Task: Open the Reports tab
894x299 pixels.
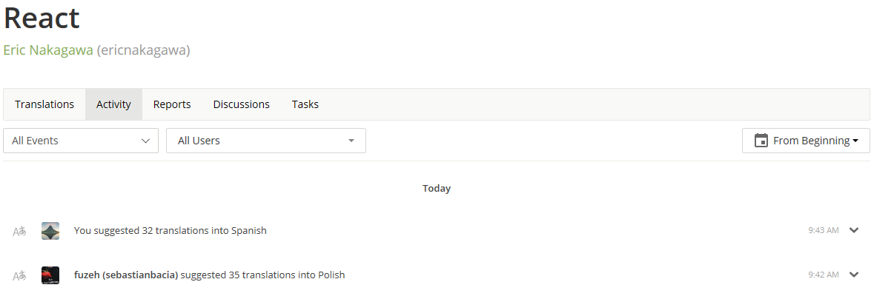Action: click(x=172, y=104)
